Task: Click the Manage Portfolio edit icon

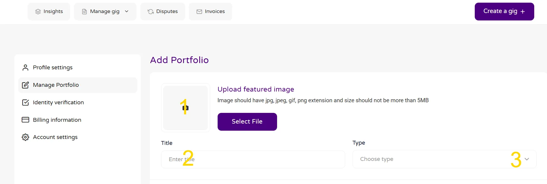Action: point(26,85)
